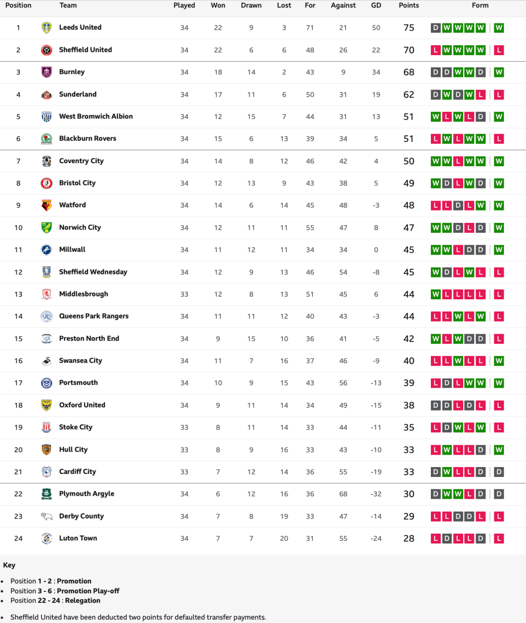
Task: Click the Plymouth Argyle crest
Action: pos(47,494)
